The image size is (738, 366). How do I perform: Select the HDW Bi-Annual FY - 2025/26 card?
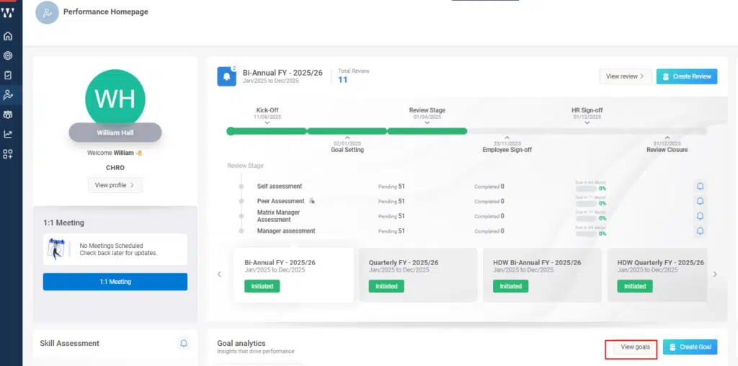click(542, 274)
